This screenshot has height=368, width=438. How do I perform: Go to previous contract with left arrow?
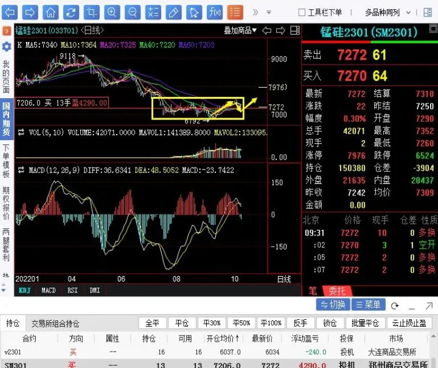coord(267,30)
